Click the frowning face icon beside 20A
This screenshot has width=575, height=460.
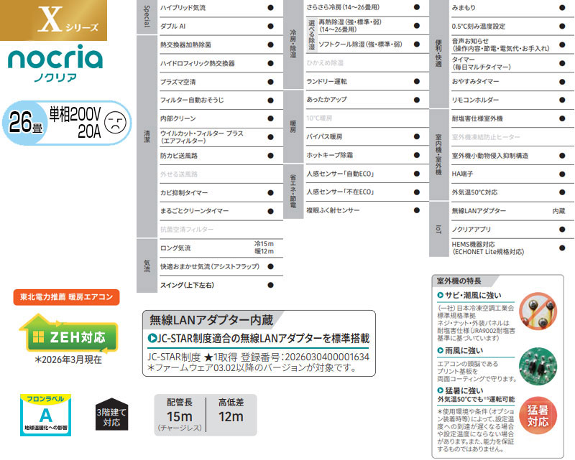coord(115,123)
